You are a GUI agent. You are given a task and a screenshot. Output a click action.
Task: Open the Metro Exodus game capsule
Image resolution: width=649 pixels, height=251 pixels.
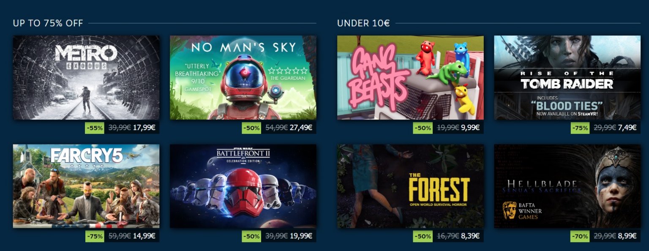(86, 77)
